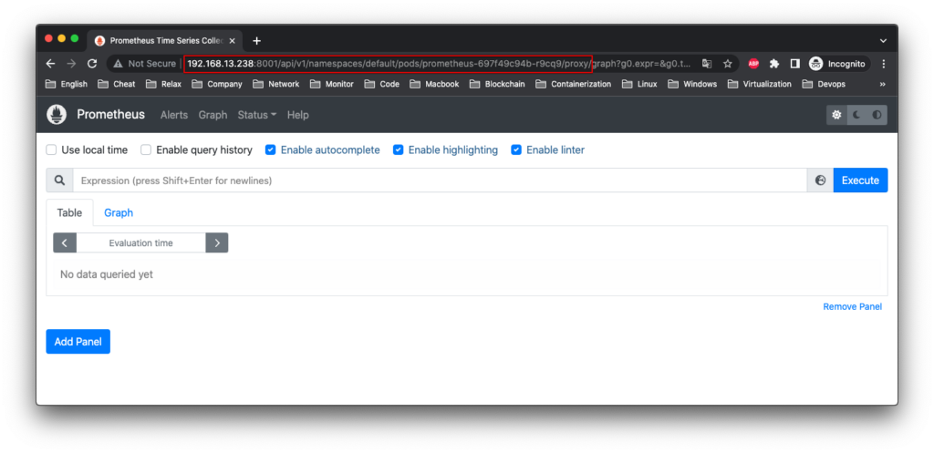The image size is (934, 453).
Task: Open the Graph nav item in navbar
Action: pyautogui.click(x=213, y=115)
